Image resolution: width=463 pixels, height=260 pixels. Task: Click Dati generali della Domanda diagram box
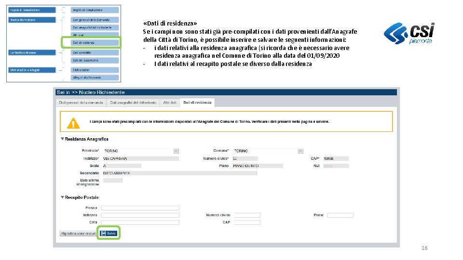[95, 20]
